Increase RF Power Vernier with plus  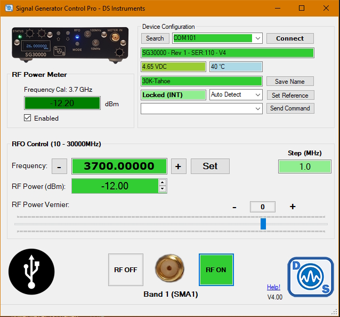tap(293, 207)
